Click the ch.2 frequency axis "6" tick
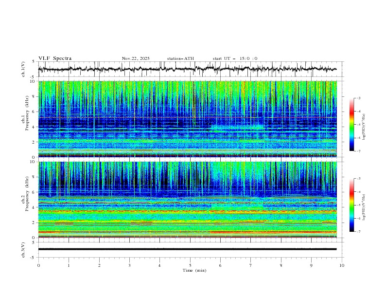The height and width of the screenshot is (298, 385). tap(34, 192)
